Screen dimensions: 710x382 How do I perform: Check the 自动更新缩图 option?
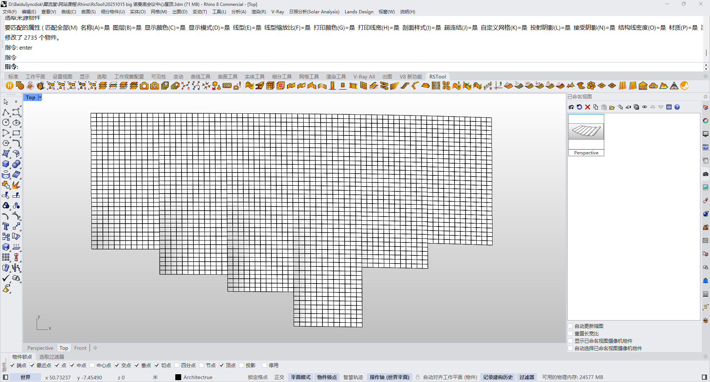coord(571,326)
